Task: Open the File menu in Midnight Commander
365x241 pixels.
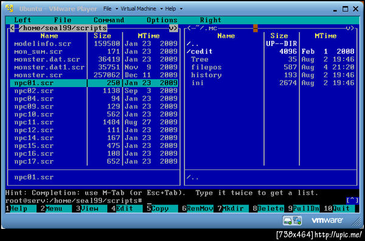Action: [x=63, y=20]
